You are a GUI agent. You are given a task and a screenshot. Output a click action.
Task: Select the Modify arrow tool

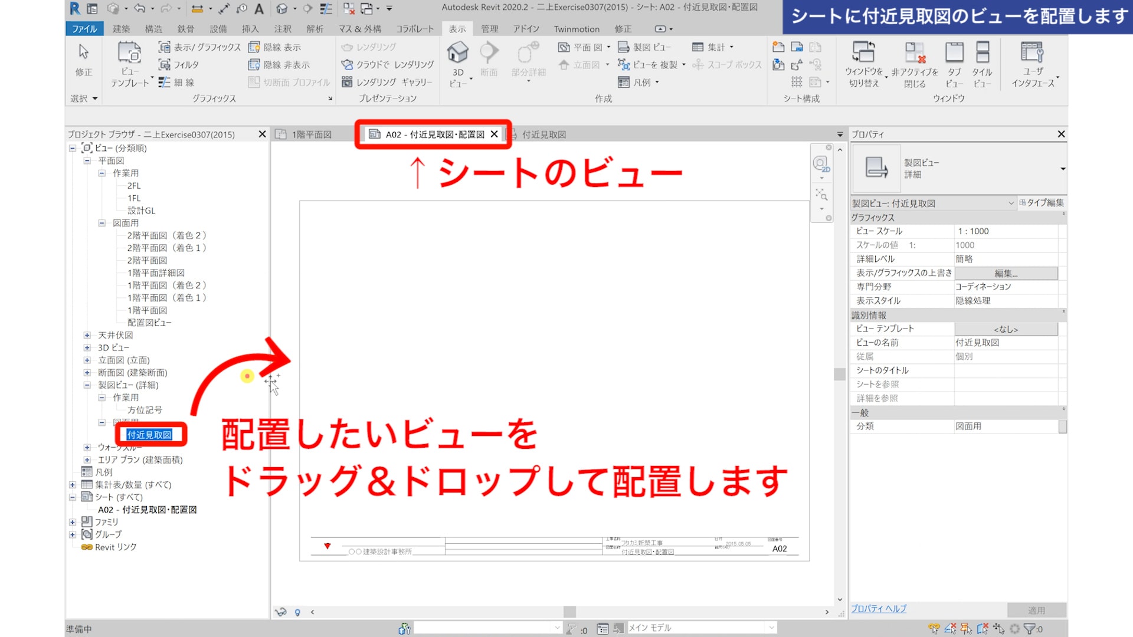(x=84, y=52)
